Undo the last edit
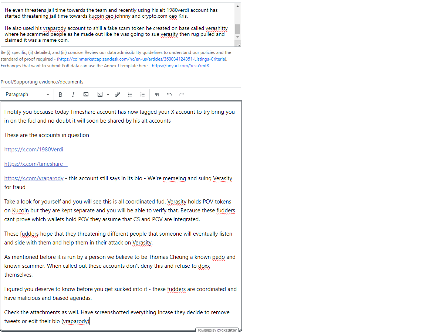Screen dimensions: 426x332 point(169,95)
